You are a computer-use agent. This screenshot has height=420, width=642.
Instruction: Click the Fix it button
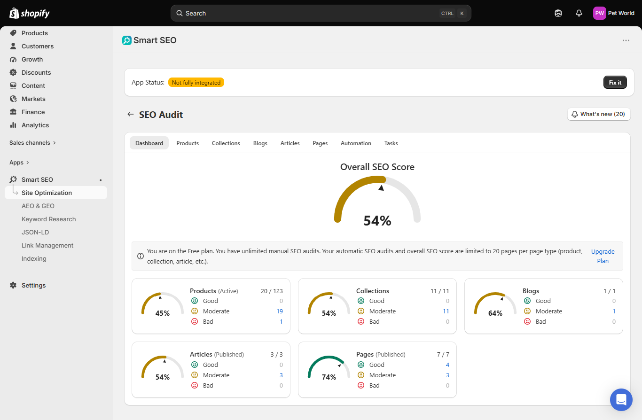pos(615,82)
